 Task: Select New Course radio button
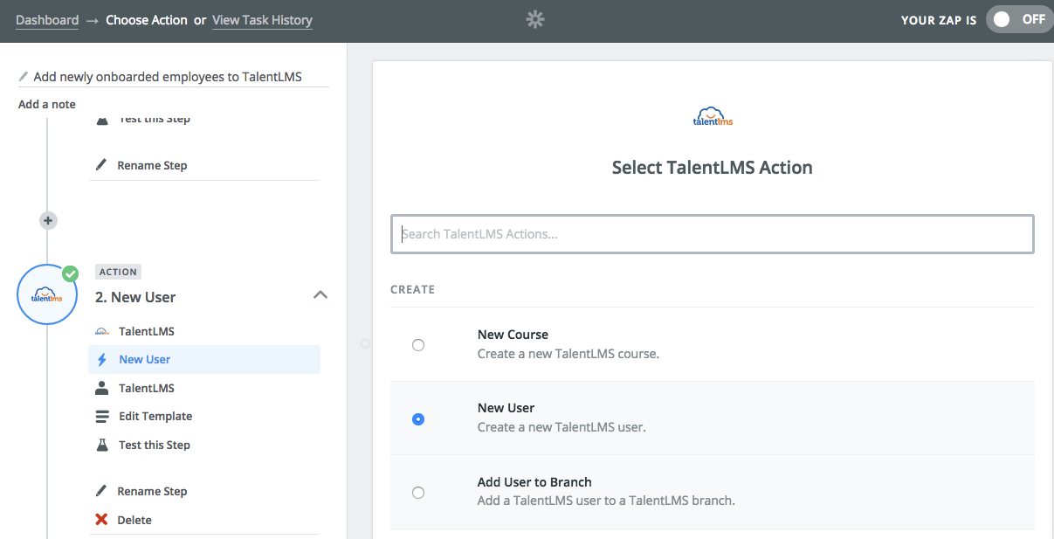[418, 345]
